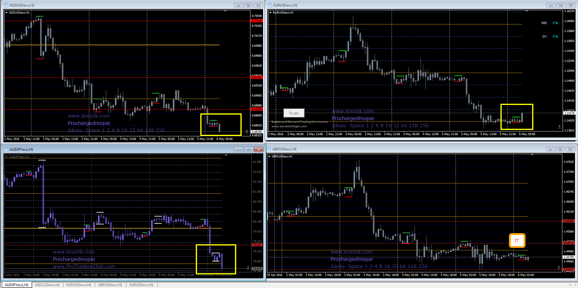Click the red 79.531 level label on AUDJPY
Image resolution: width=578 pixels, height=288 pixels.
(x=257, y=245)
